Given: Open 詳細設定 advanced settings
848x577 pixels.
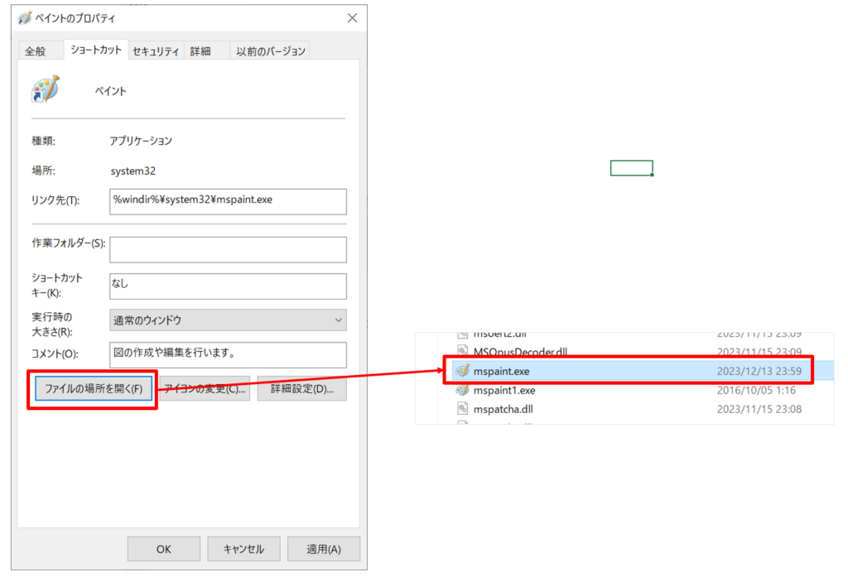Looking at the screenshot, I should tap(301, 389).
